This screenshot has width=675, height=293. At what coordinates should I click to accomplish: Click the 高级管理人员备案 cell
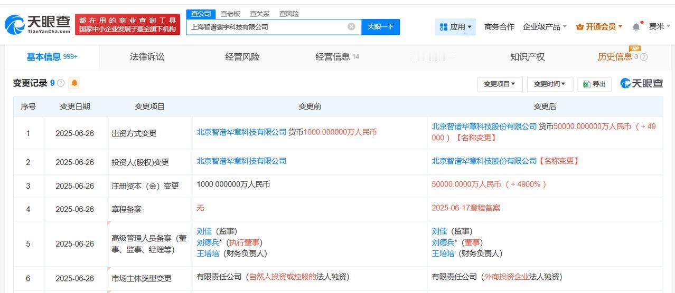tap(149, 244)
